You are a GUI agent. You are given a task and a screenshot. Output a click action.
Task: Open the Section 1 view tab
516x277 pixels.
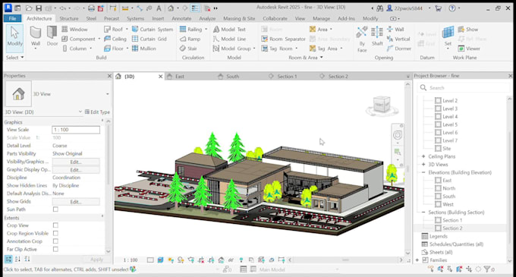point(287,77)
